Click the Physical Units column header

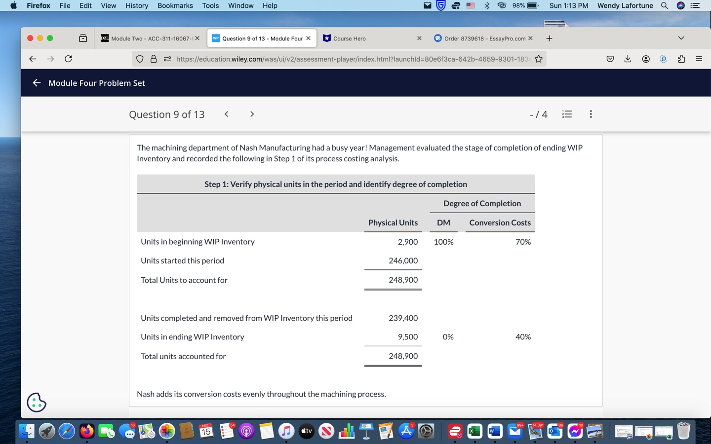point(393,222)
